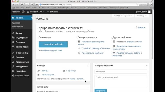Click the Twenty Fourteen theme link
The height and width of the screenshot is (92, 165).
(x=76, y=79)
